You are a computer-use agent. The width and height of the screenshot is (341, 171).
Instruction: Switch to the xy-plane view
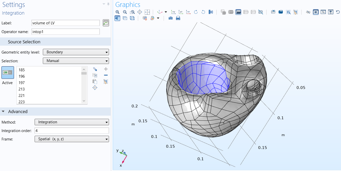[x=173, y=12]
